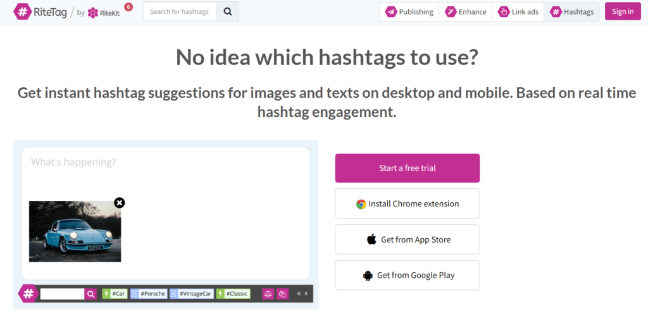648x314 pixels.
Task: Focus the Search for hashtags field
Action: [180, 11]
